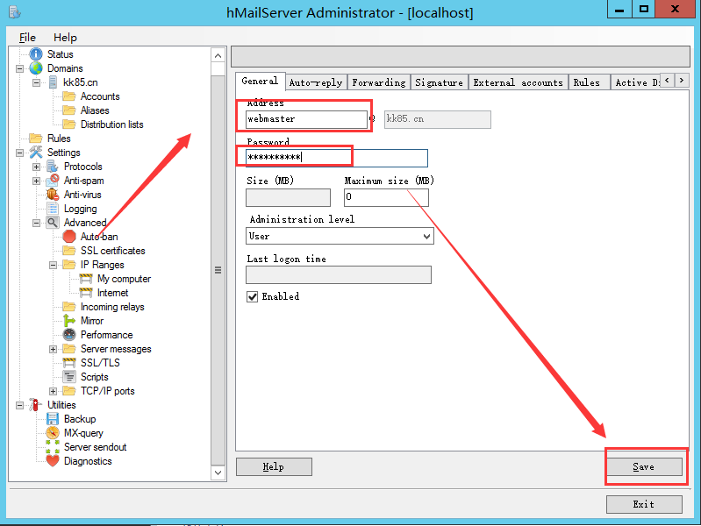Viewport: 701px width, 526px height.
Task: Click the tree scrollbar down arrow
Action: point(218,473)
